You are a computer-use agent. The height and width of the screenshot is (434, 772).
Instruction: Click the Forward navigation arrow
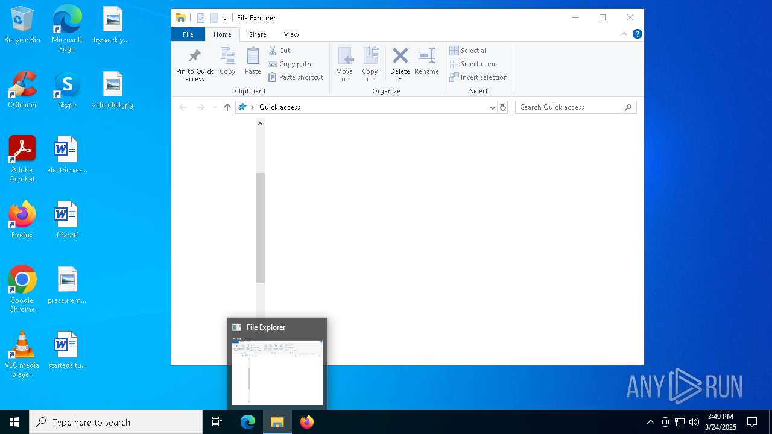coord(200,107)
